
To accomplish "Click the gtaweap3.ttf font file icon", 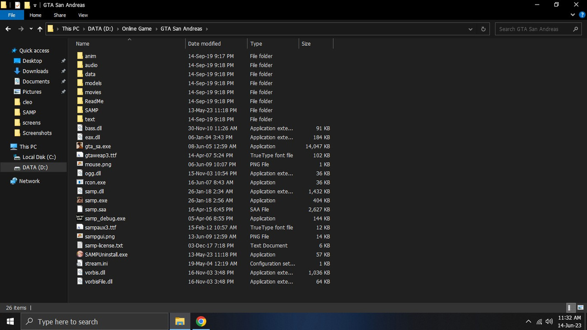I will (80, 155).
